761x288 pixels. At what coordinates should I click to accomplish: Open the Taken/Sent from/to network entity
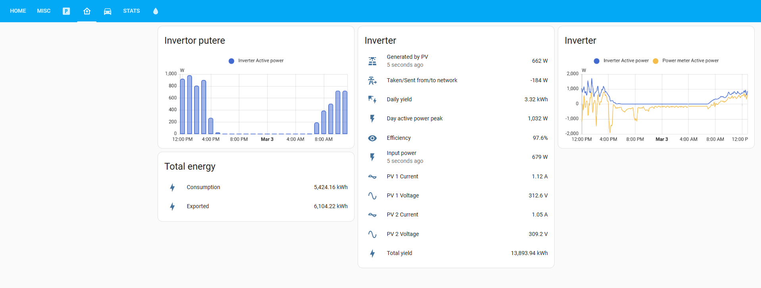(x=456, y=81)
